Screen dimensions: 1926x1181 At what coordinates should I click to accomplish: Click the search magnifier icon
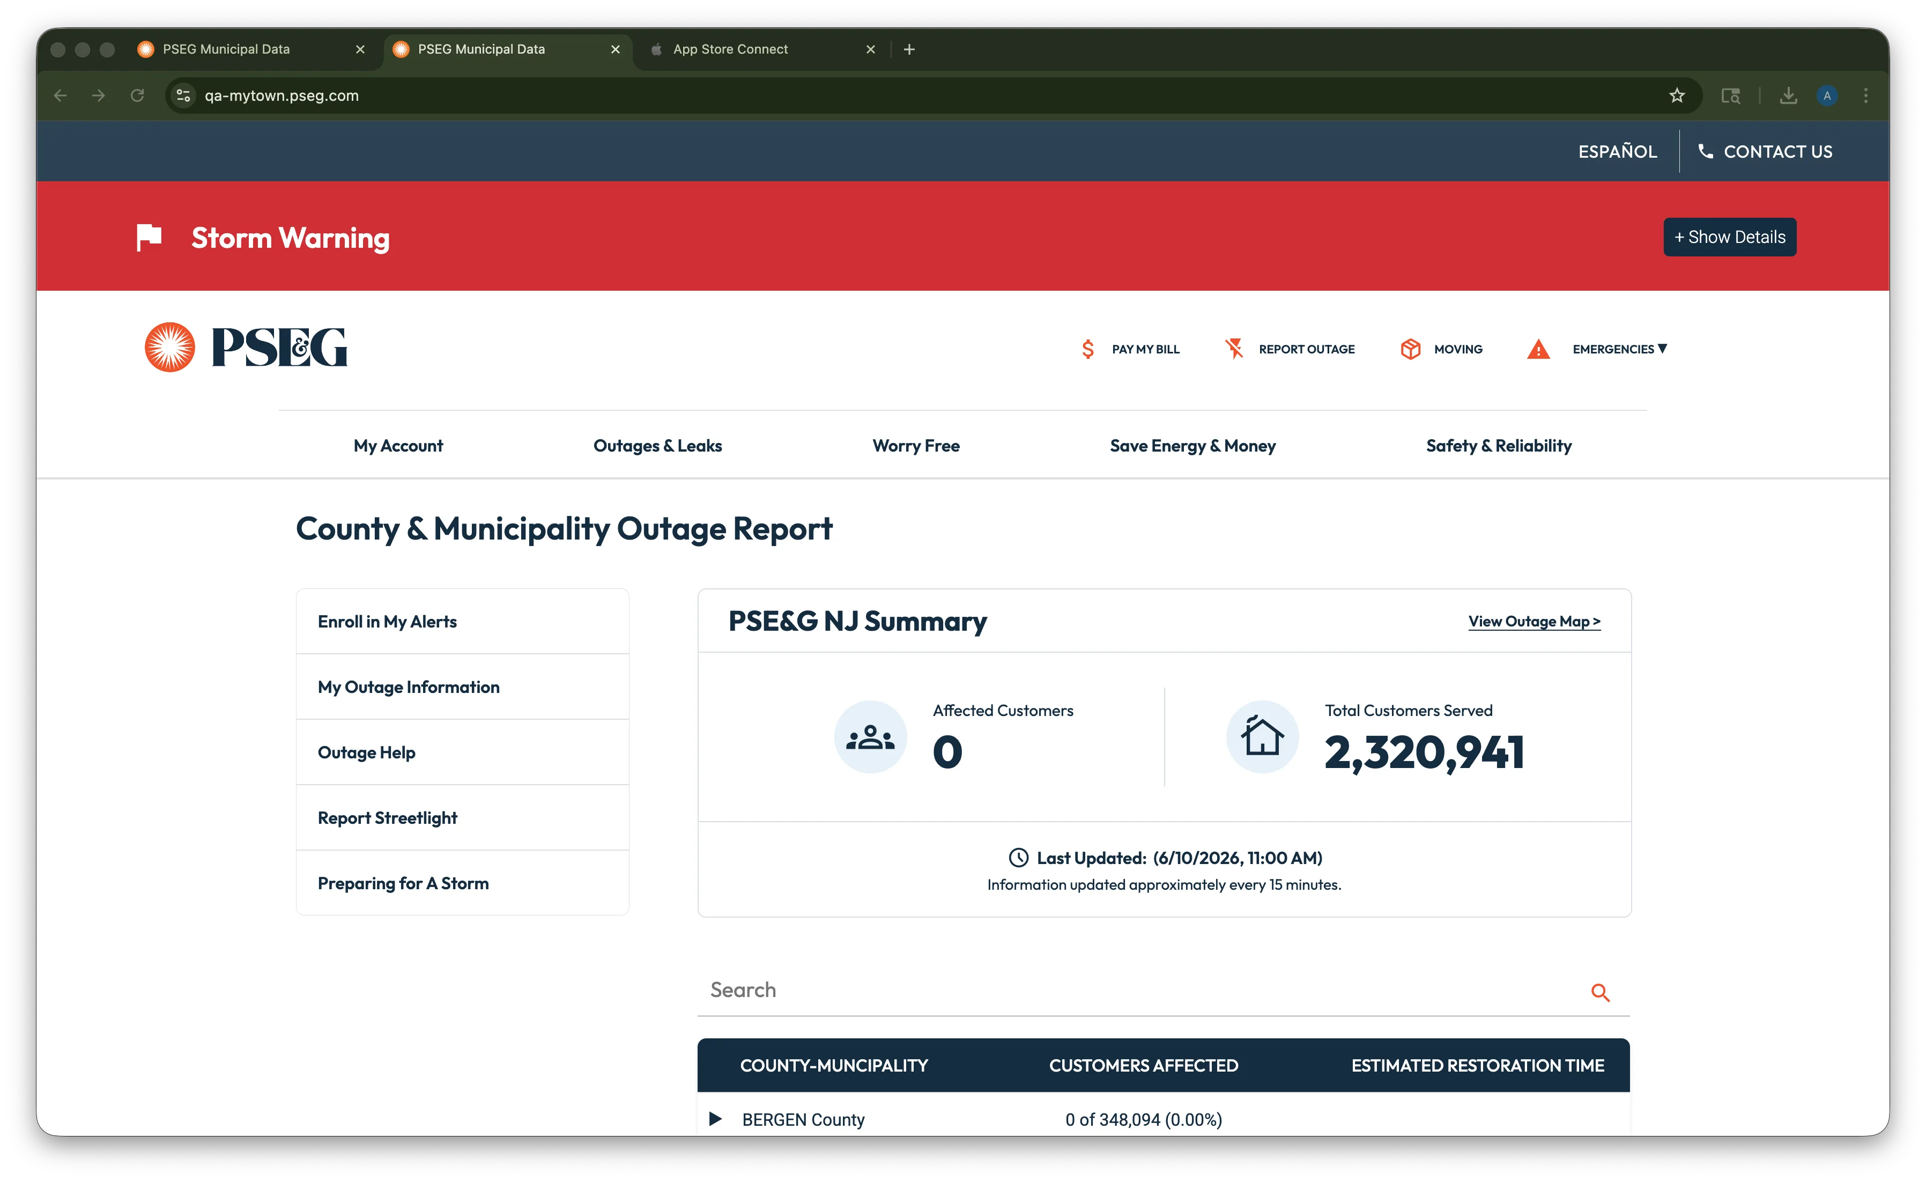(x=1600, y=993)
